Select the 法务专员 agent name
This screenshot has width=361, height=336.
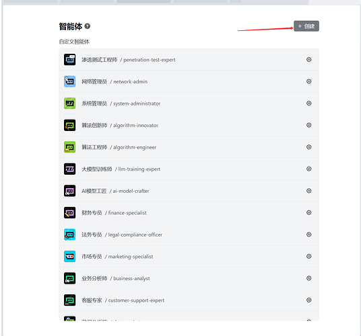click(92, 235)
